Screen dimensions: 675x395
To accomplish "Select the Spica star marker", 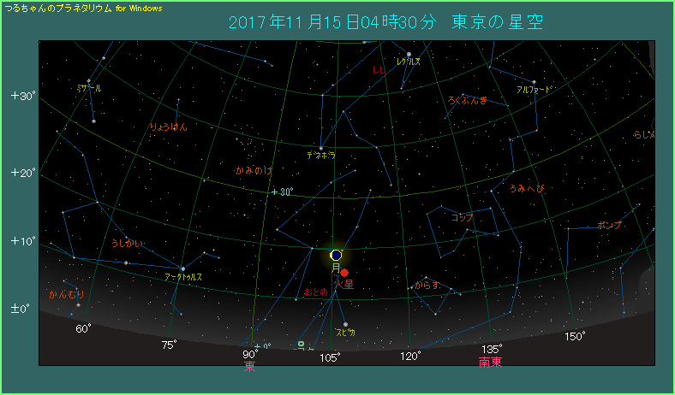I will (345, 324).
